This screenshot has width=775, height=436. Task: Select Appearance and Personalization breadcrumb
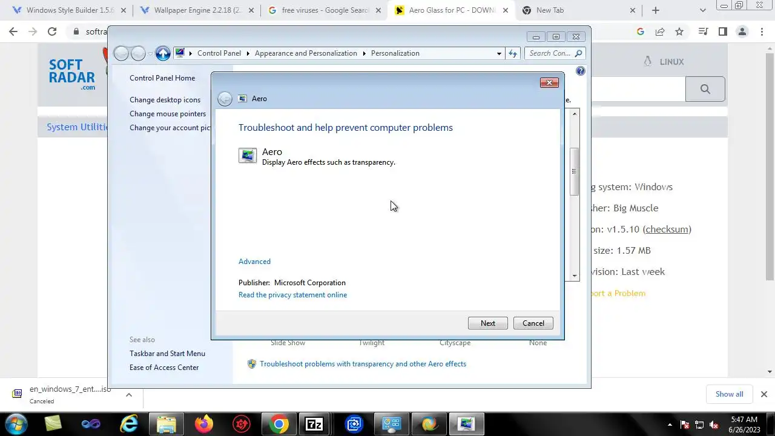pos(306,53)
